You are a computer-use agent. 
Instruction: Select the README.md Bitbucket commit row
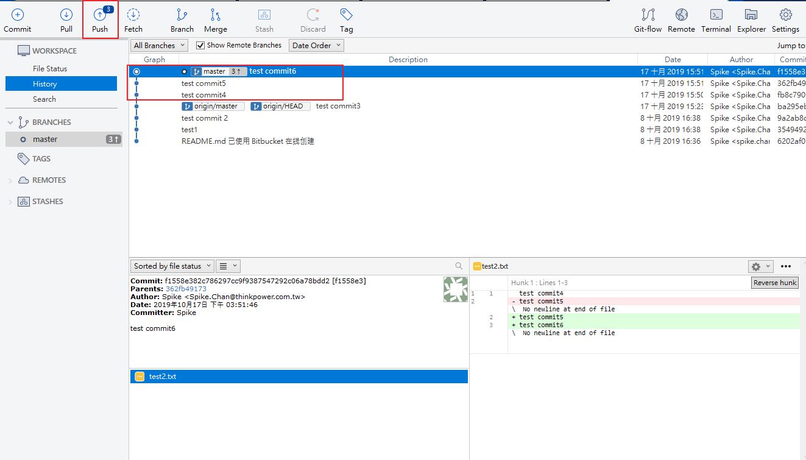pyautogui.click(x=467, y=141)
